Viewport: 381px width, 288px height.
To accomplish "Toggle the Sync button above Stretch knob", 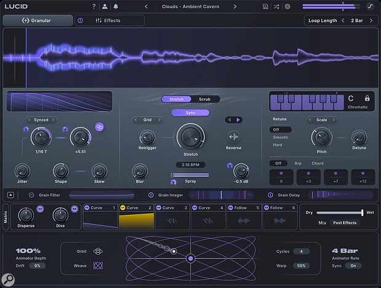I will click(190, 112).
